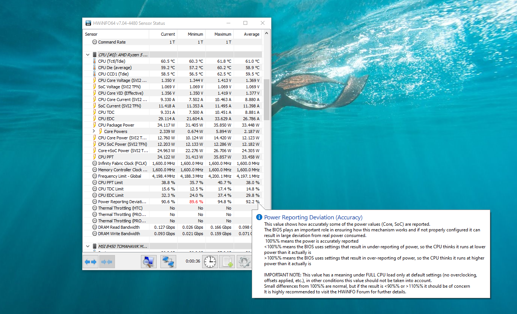The height and width of the screenshot is (314, 517).
Task: Click the 29.114 A current value
Action: pyautogui.click(x=167, y=119)
